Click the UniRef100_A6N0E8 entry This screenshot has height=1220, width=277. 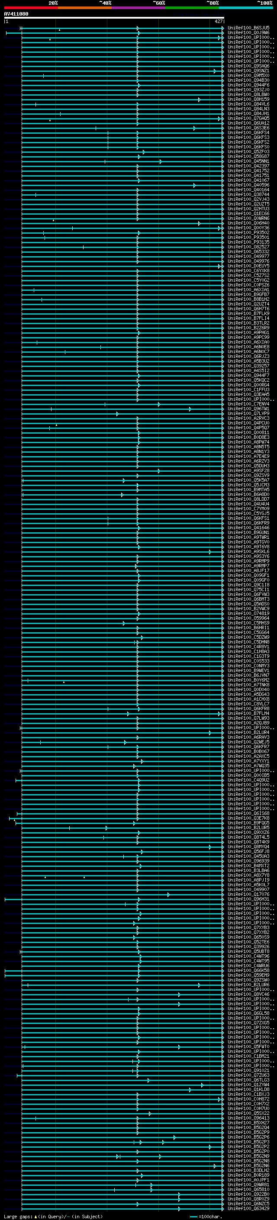click(x=248, y=347)
